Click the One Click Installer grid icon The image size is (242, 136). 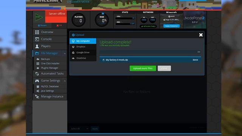(x=38, y=63)
